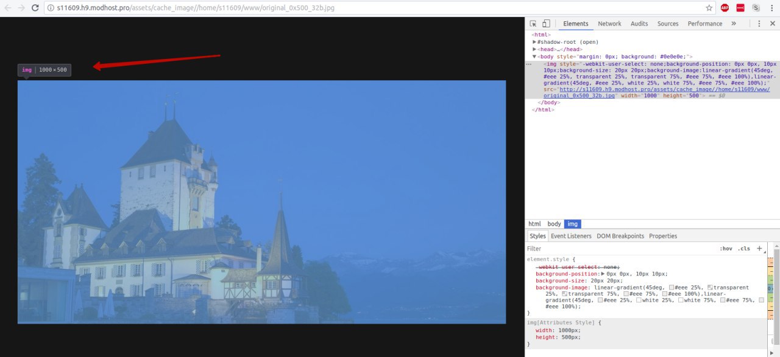Collapse the body element node
This screenshot has width=780, height=357.
534,57
